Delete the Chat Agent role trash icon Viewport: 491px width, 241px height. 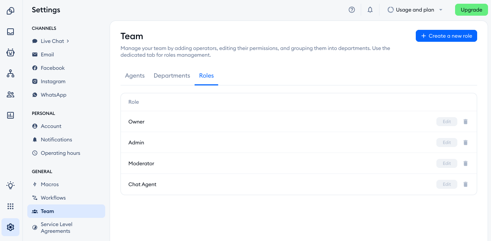[x=466, y=184]
